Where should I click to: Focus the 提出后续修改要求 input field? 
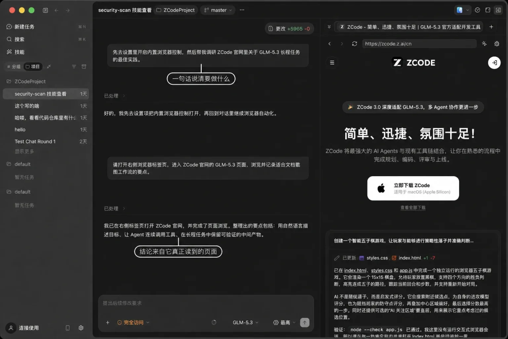click(206, 303)
